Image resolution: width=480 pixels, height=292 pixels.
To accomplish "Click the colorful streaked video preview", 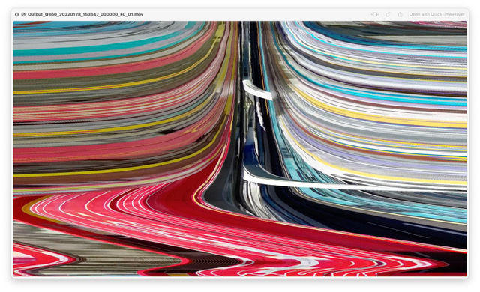I will click(240, 148).
